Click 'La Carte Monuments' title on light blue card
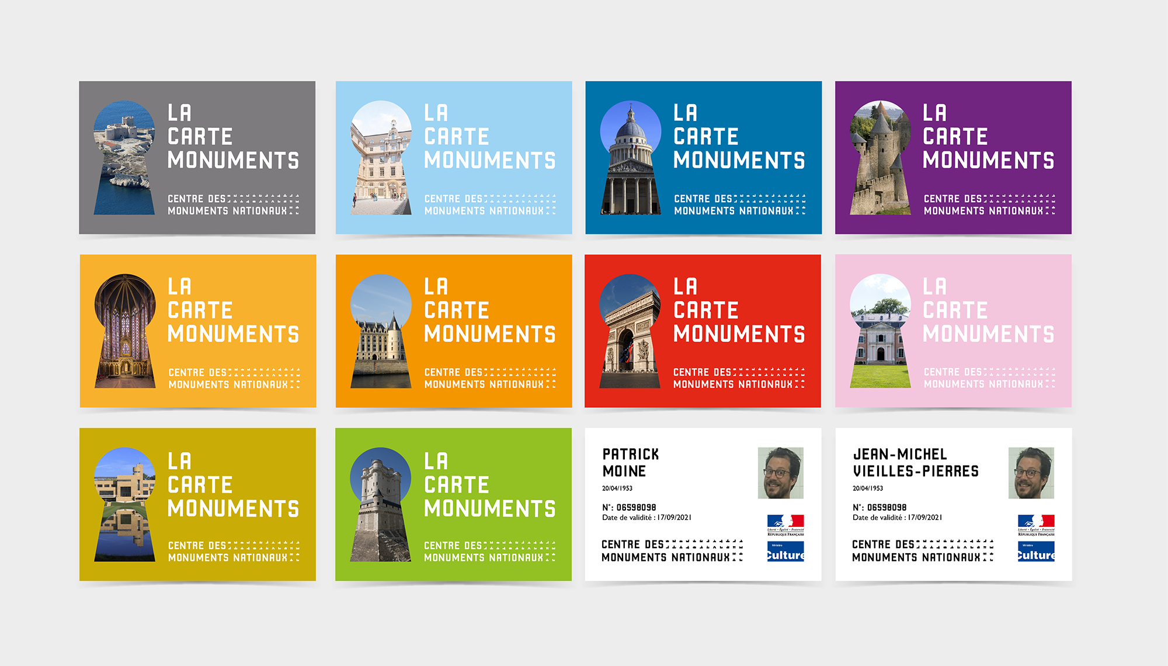 [x=489, y=137]
